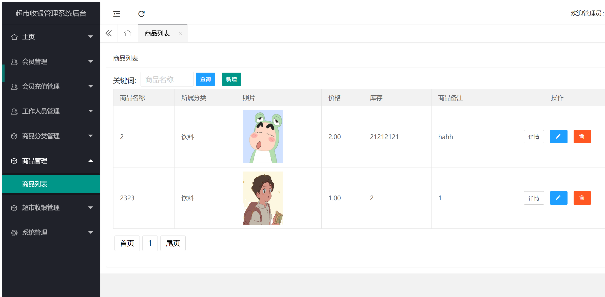Click the frog character product photo
Viewport: 605px width, 297px height.
[263, 137]
